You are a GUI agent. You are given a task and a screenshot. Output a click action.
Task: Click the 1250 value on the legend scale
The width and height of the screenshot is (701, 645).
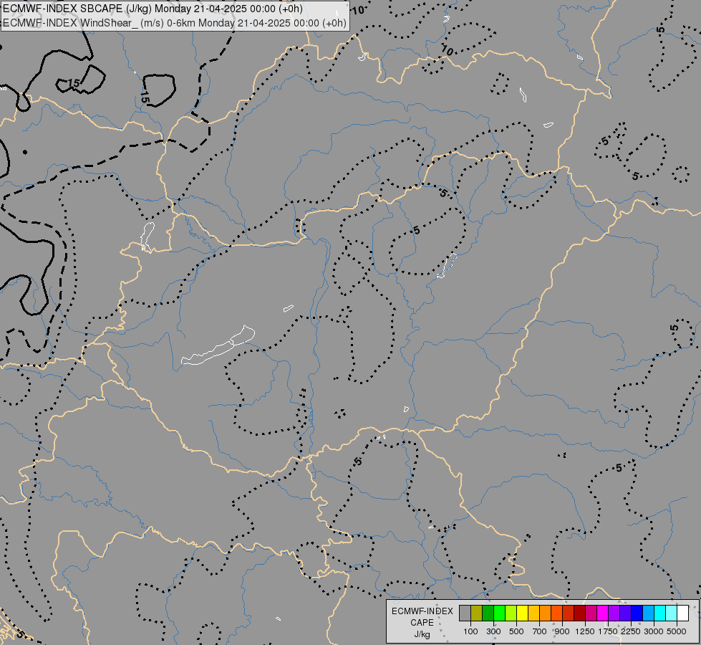[x=585, y=631]
